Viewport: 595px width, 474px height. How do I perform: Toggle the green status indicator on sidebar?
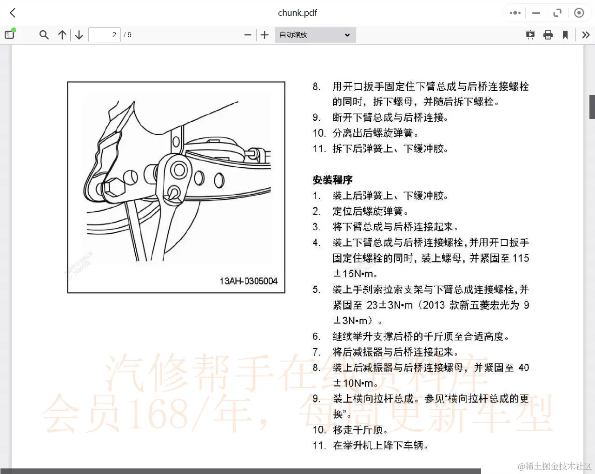point(13,30)
